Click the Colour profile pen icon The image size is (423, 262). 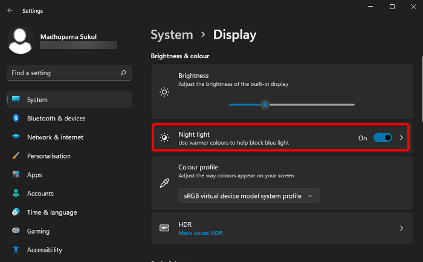click(x=164, y=183)
